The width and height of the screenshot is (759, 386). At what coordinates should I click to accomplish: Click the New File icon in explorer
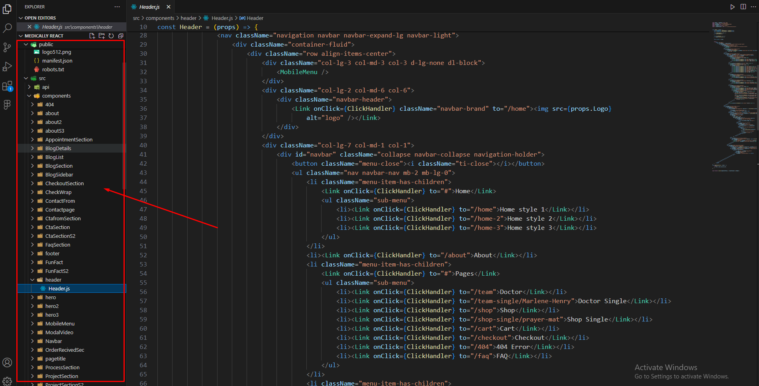coord(92,36)
